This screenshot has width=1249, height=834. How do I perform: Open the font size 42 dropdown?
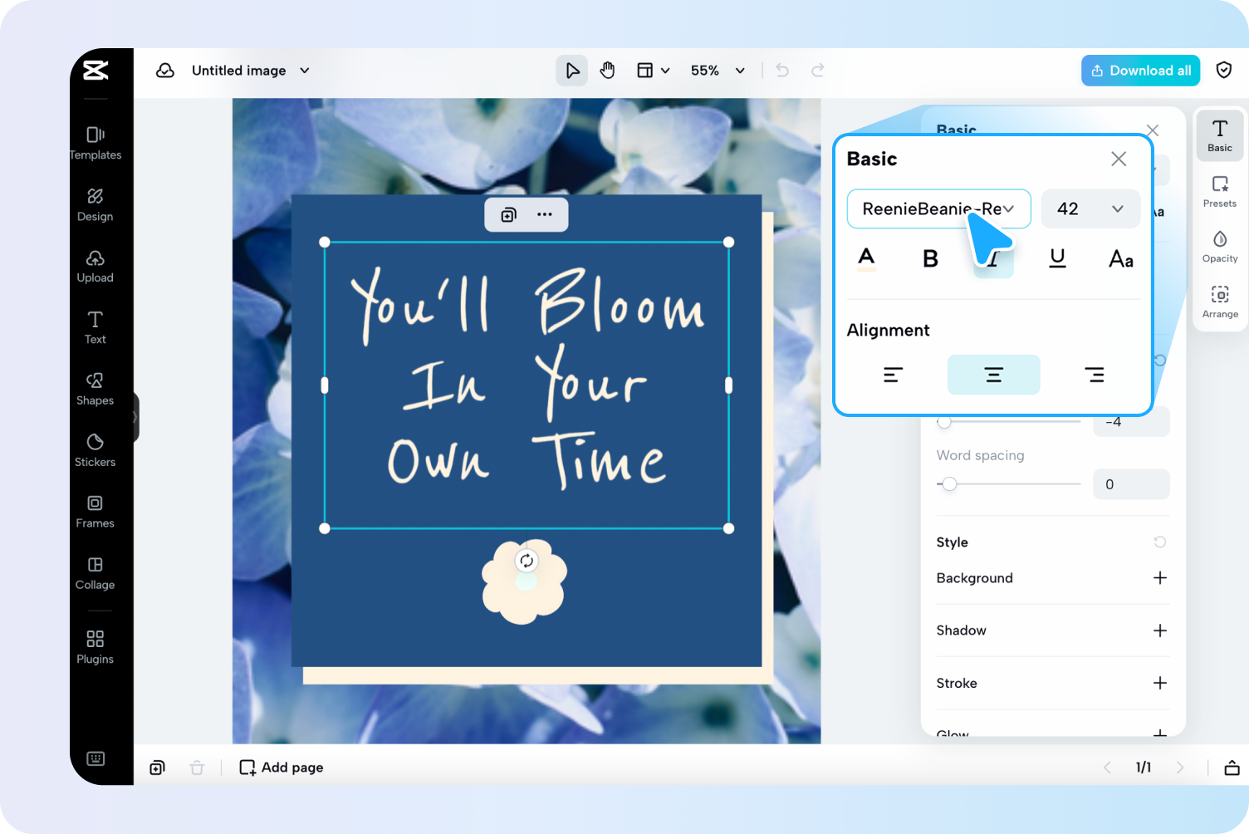tap(1090, 208)
